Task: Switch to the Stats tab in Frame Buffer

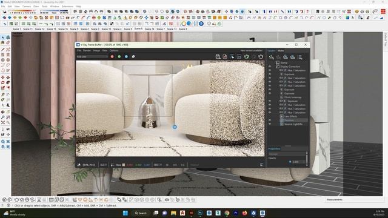Action: point(281,51)
